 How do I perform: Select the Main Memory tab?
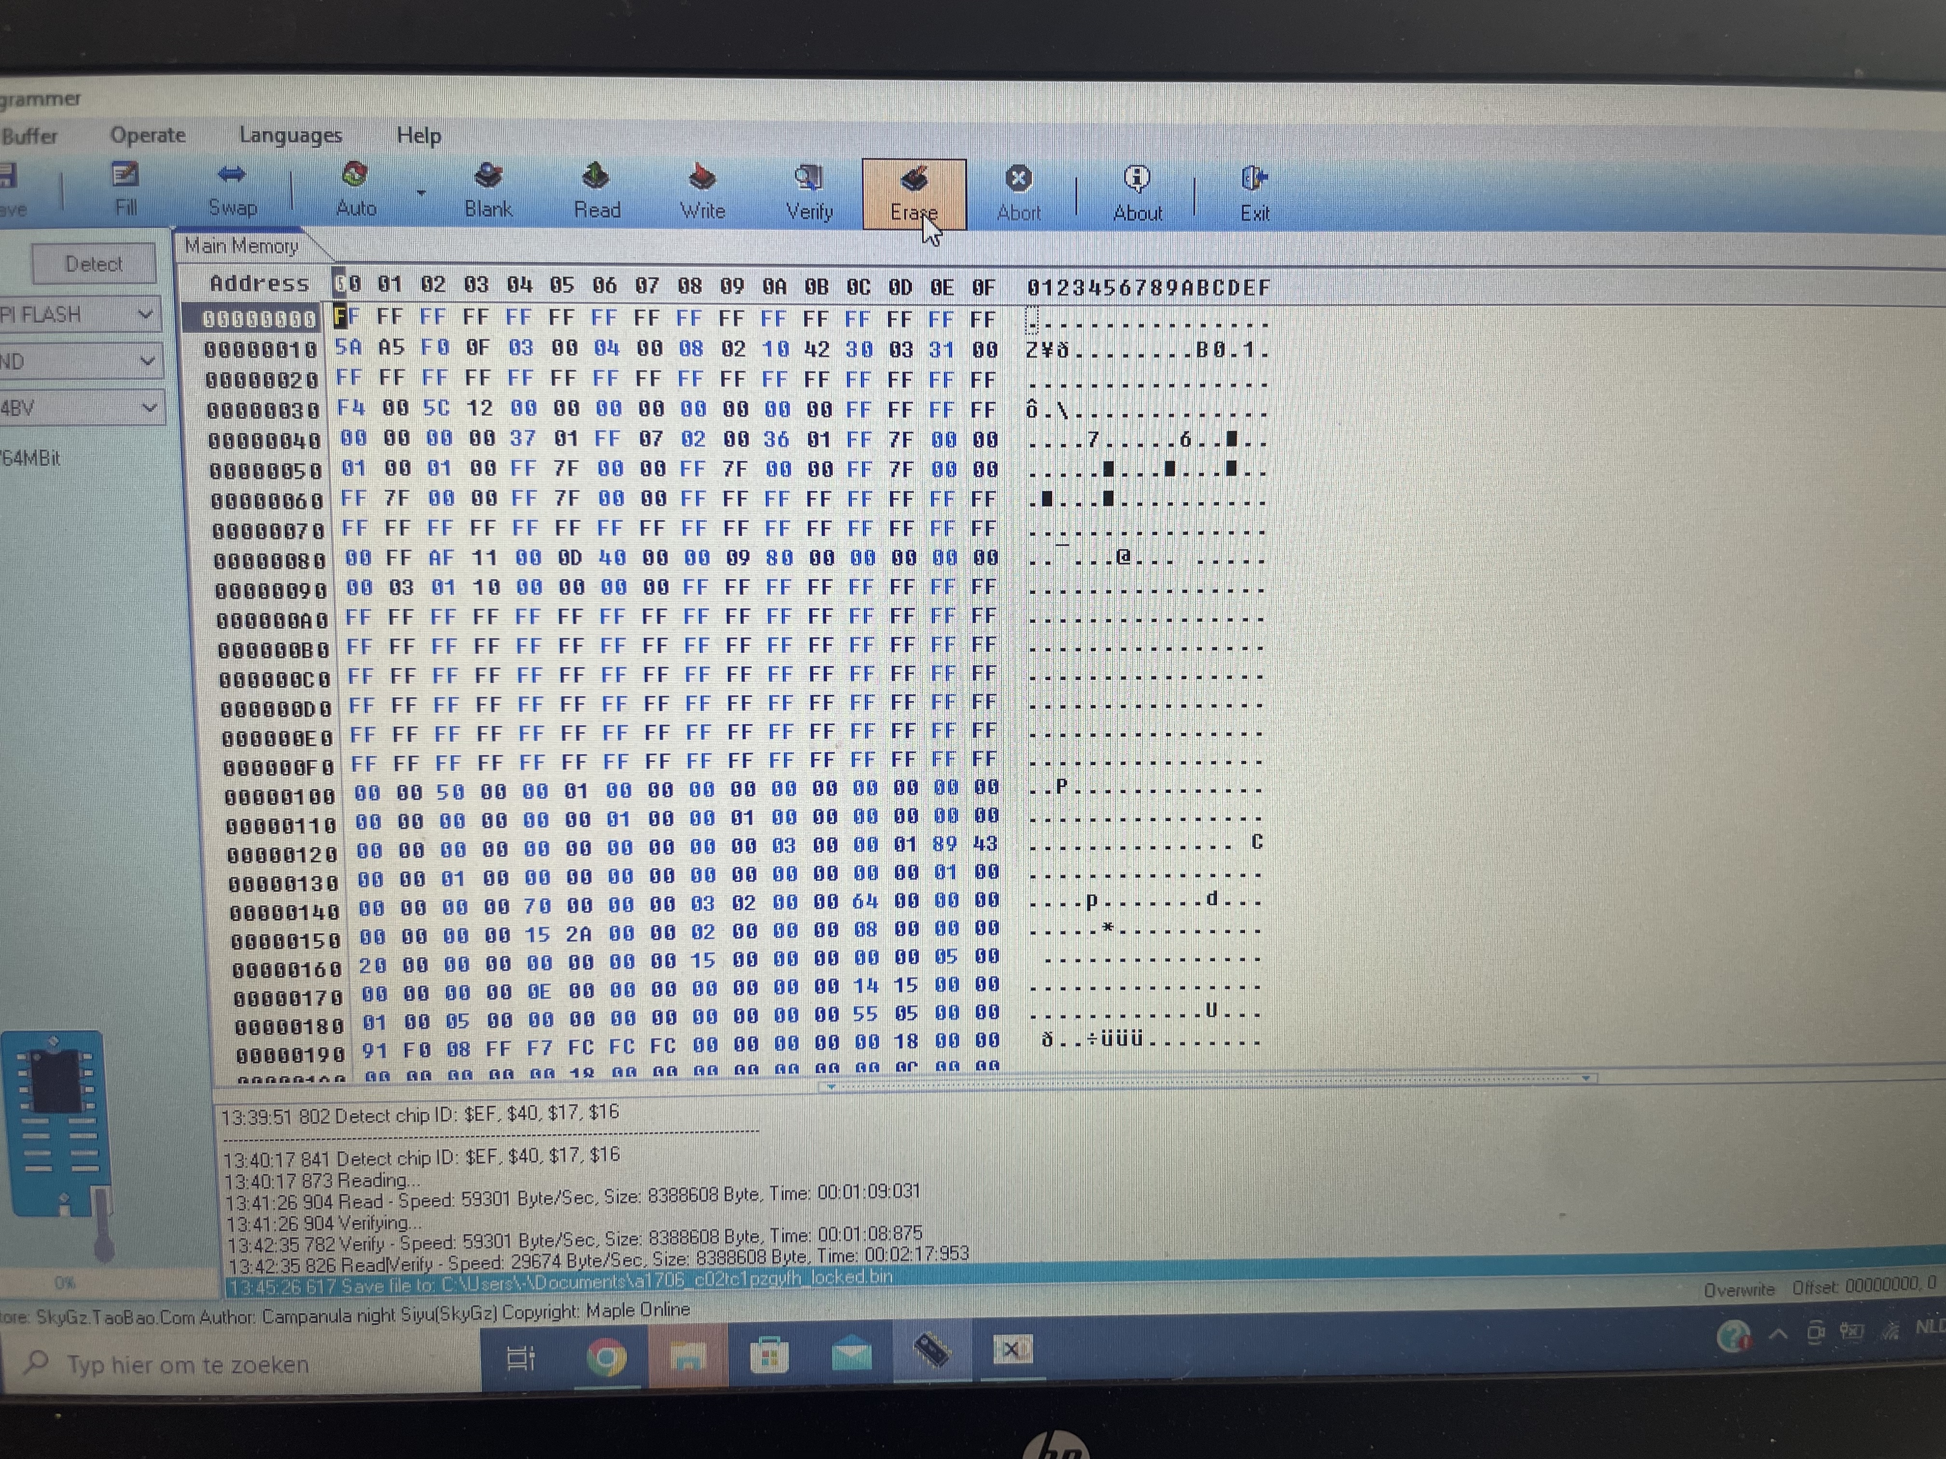242,246
